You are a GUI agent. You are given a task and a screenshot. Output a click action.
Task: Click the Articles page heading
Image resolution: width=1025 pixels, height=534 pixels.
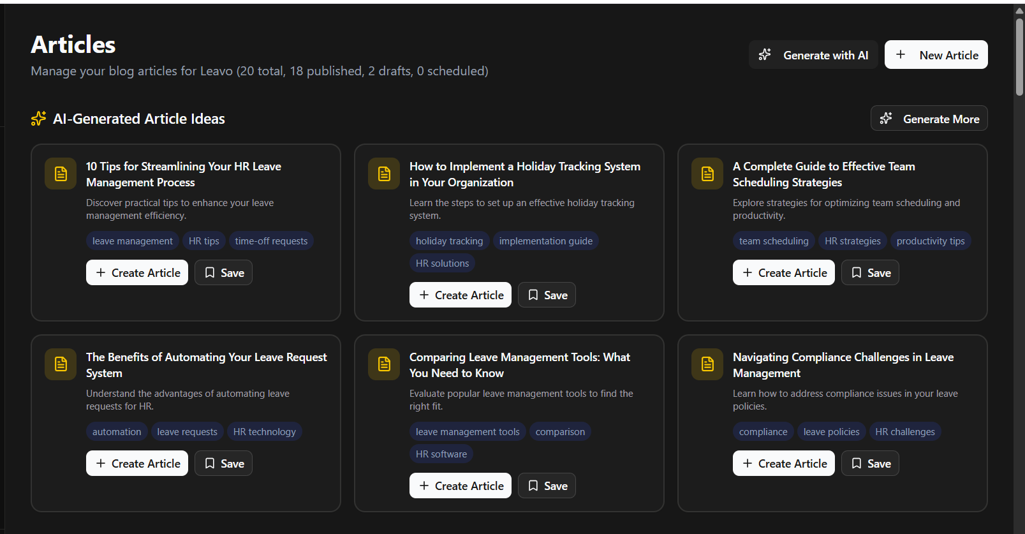point(73,45)
